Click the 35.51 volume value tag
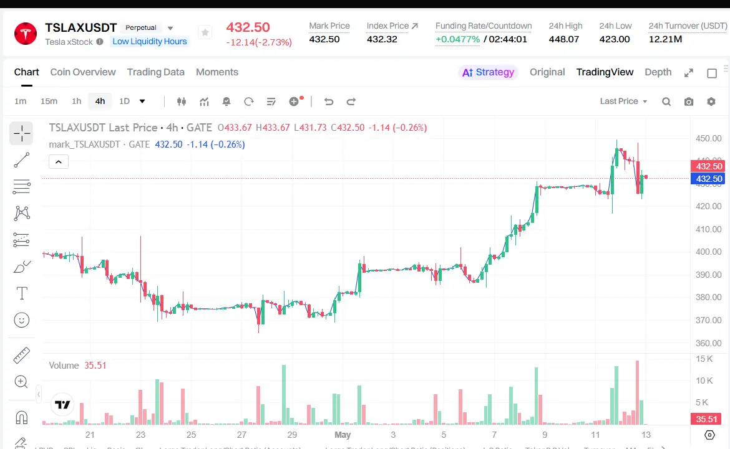Screen dimensions: 730x449 (706, 418)
